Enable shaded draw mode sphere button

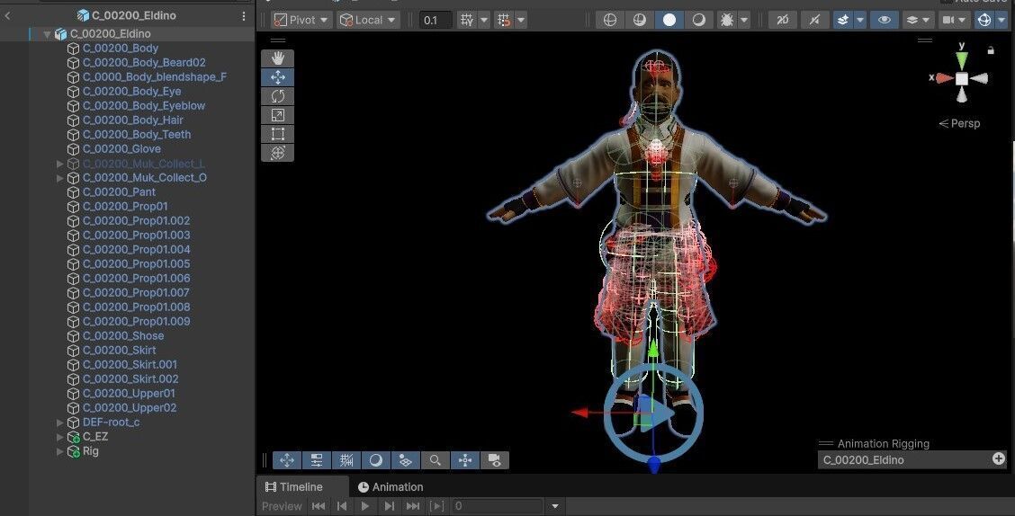tap(669, 20)
